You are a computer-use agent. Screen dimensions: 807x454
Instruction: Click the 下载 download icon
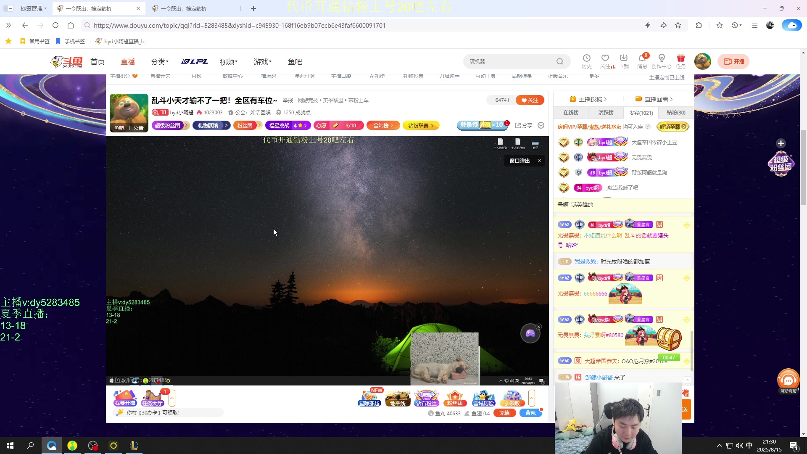tap(624, 61)
